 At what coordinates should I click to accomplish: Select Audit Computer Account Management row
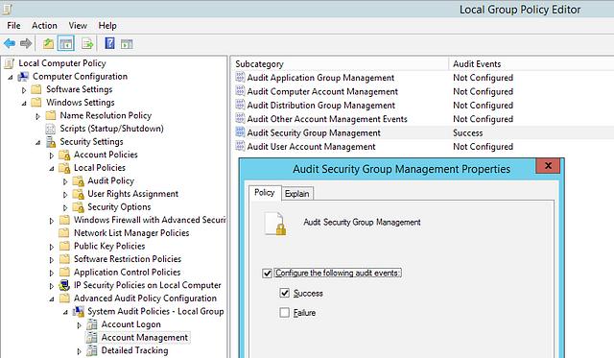tap(423, 91)
